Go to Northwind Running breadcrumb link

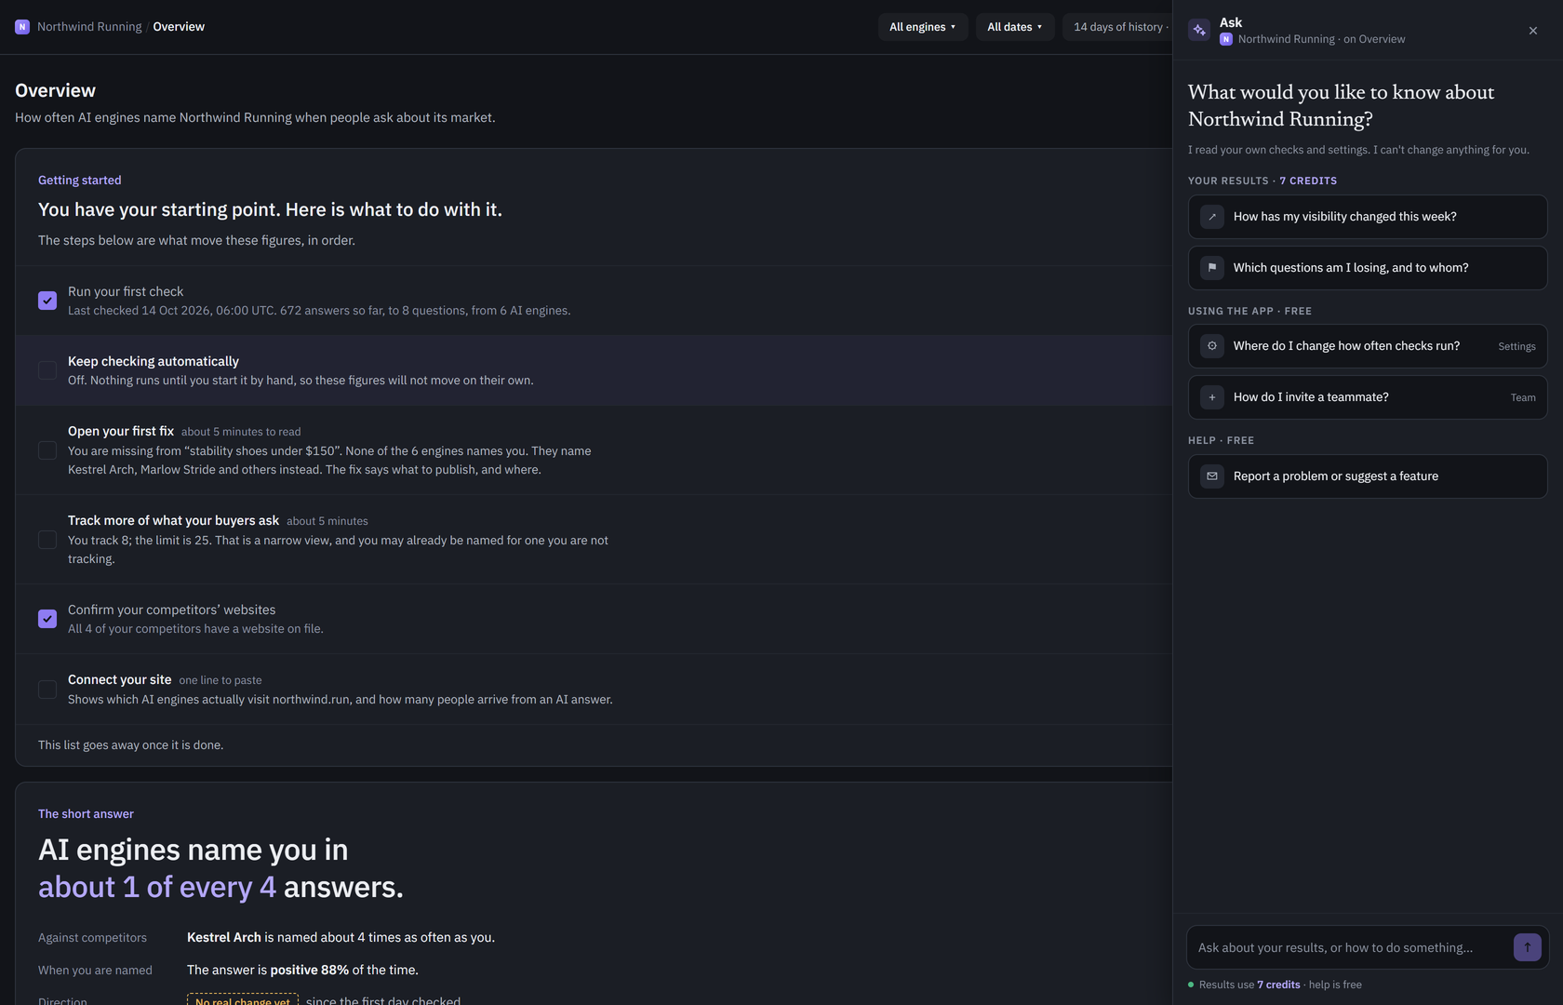pos(89,27)
